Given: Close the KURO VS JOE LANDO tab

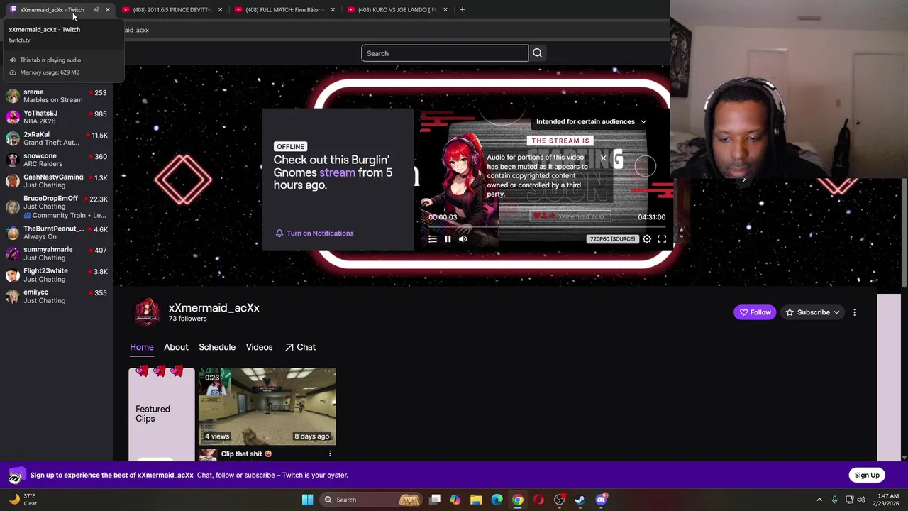Looking at the screenshot, I should [x=445, y=9].
